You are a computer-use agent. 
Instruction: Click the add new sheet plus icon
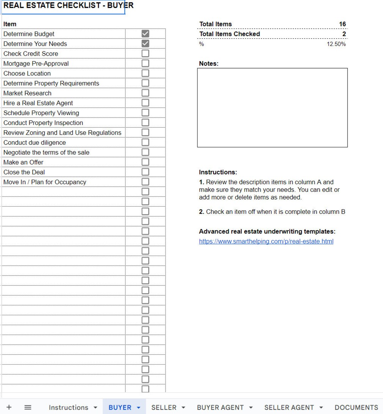[9, 407]
